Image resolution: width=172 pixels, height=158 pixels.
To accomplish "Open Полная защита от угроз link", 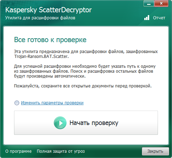I will point(61,151).
